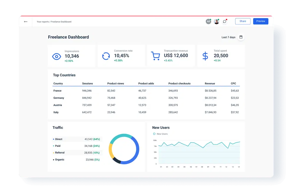This screenshot has height=193, width=292.
Task: Click the Referral yellow legend dot
Action: click(x=54, y=153)
